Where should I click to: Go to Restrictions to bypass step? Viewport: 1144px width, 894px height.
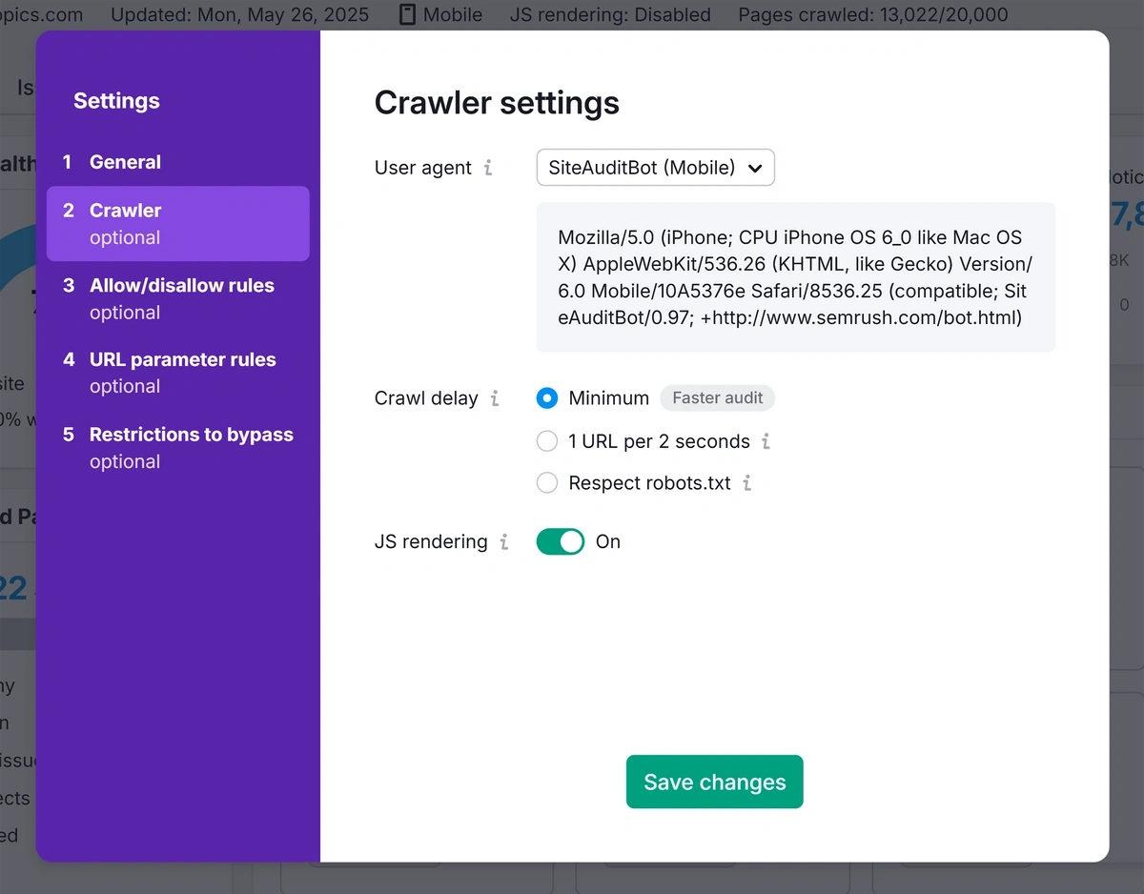tap(178, 448)
